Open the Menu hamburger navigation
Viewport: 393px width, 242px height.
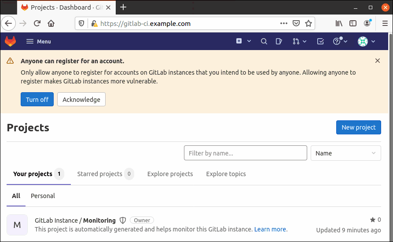[39, 42]
